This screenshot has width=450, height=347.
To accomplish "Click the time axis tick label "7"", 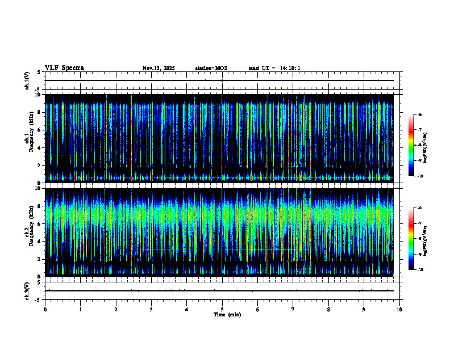I will click(293, 310).
